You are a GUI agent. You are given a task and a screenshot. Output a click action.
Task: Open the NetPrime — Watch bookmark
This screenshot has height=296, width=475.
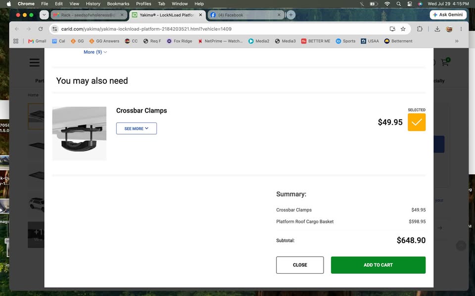pos(220,41)
